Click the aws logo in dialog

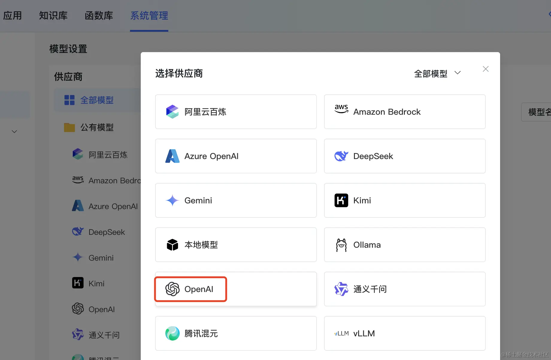tap(341, 109)
